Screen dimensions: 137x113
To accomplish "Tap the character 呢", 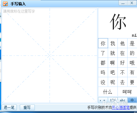I will coord(113,82).
